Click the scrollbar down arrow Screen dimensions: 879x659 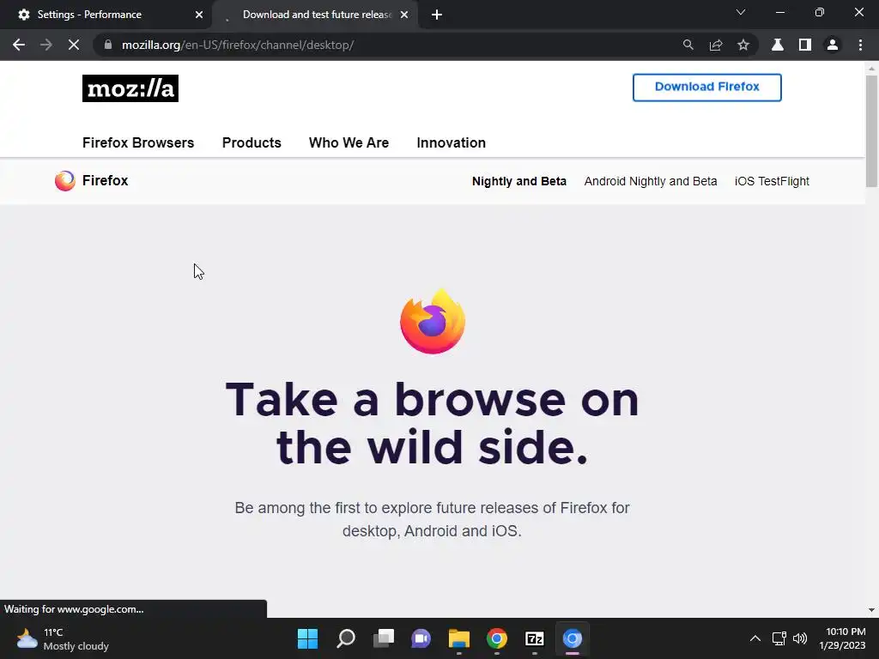tap(871, 610)
